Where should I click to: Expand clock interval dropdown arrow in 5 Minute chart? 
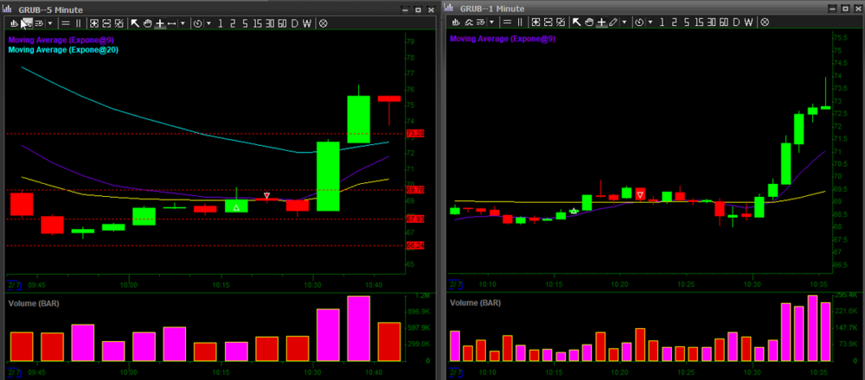(x=208, y=23)
